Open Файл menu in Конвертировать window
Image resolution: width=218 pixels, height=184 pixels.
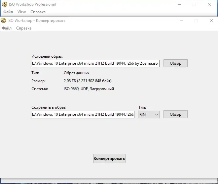(x=7, y=28)
